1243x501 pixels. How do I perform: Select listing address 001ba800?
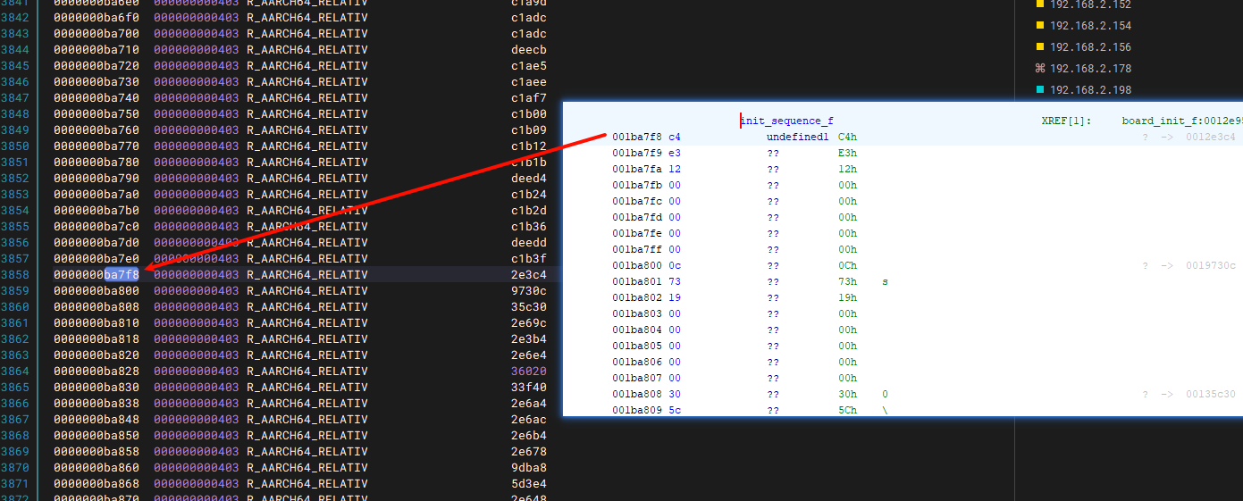pos(636,266)
